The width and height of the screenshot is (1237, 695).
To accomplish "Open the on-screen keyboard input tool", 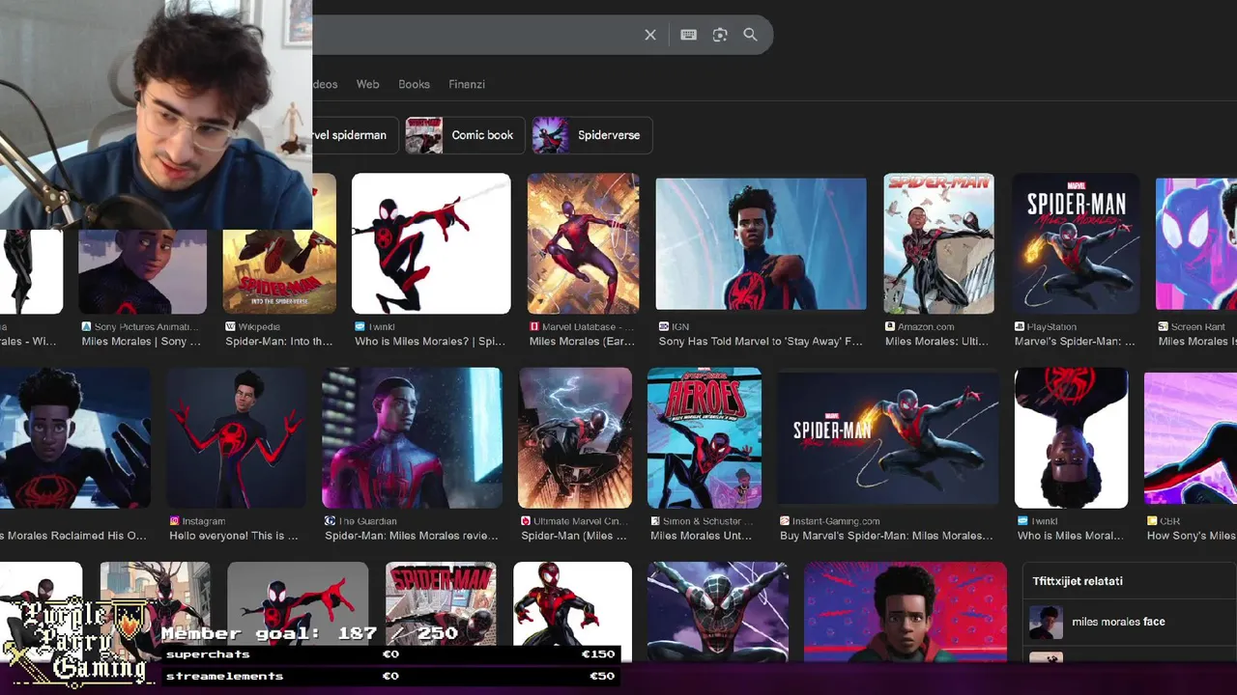I will coord(688,35).
